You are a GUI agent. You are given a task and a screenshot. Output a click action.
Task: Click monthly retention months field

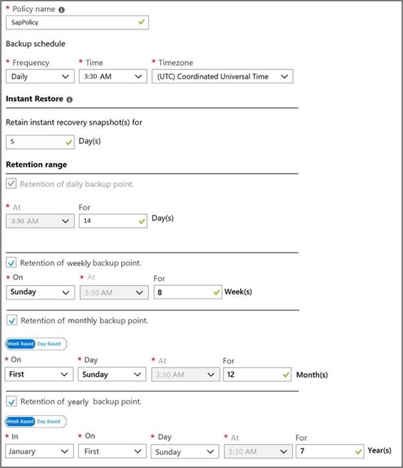point(252,374)
